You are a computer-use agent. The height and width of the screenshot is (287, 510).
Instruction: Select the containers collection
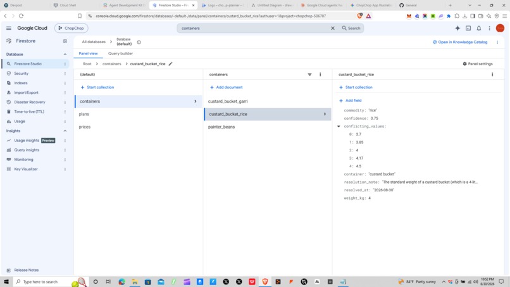point(138,101)
